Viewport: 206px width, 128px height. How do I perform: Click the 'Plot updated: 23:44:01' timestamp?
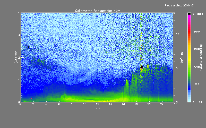[179, 5]
